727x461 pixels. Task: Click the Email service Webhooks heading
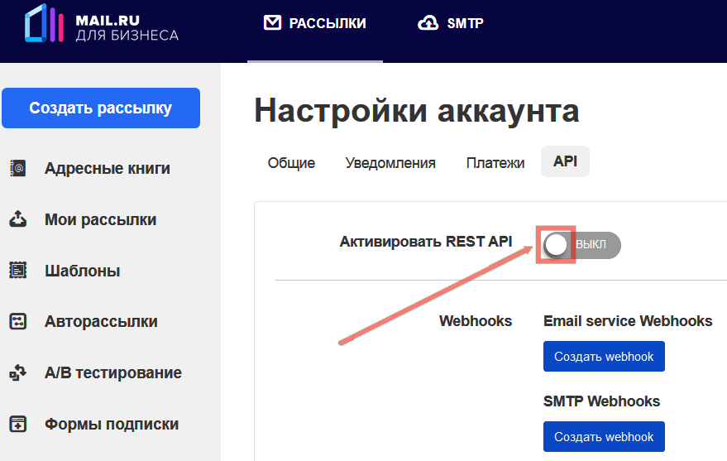[x=628, y=321]
